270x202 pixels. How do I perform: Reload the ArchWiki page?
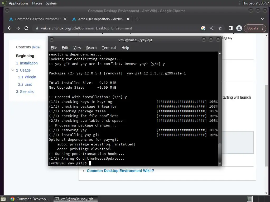click(x=26, y=28)
